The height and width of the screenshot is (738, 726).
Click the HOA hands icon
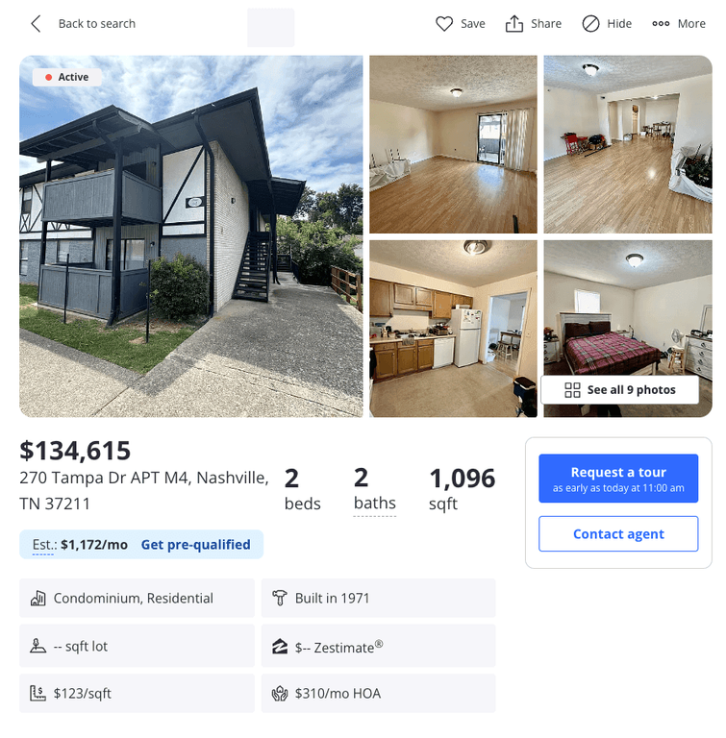[280, 693]
